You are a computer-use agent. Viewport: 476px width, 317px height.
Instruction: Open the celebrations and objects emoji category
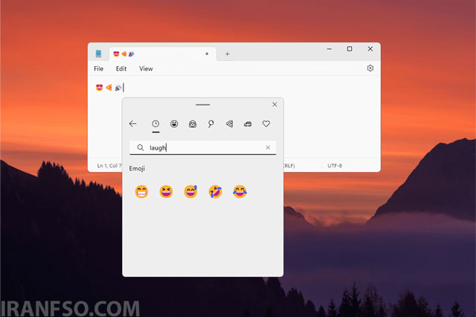210,124
